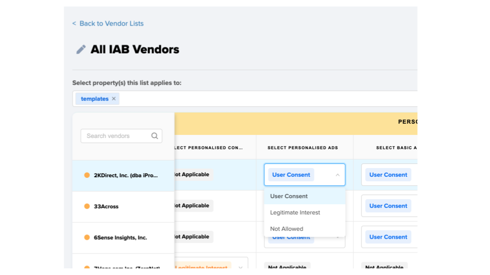Remove the templates property tag

[x=114, y=98]
